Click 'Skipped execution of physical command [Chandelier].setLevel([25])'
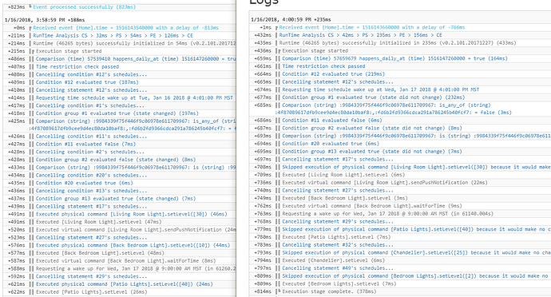This screenshot has height=297, width=551. click(x=416, y=253)
